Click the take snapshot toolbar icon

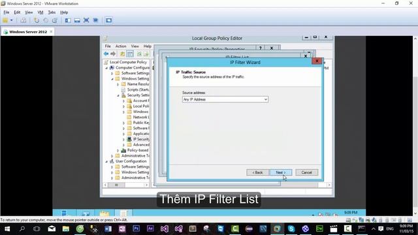click(37, 20)
